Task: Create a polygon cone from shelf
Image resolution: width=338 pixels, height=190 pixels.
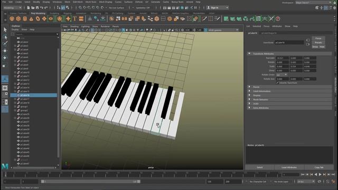Action: click(31, 19)
